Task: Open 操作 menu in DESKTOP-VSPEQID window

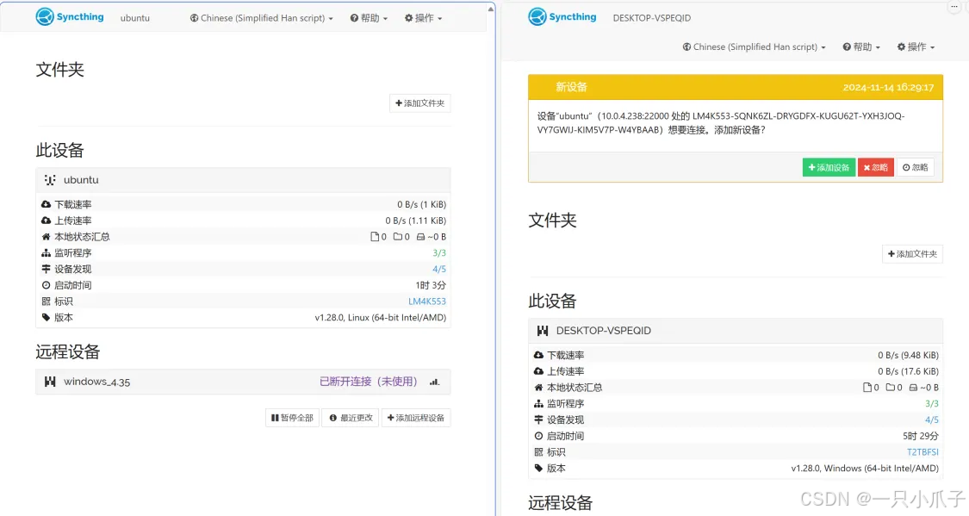Action: tap(916, 47)
